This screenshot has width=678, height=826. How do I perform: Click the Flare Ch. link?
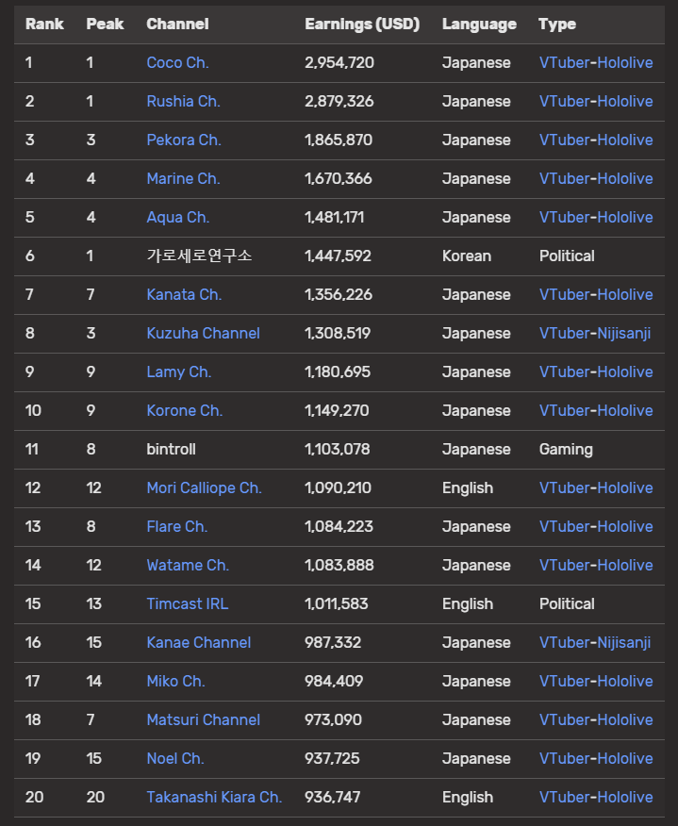tap(177, 526)
